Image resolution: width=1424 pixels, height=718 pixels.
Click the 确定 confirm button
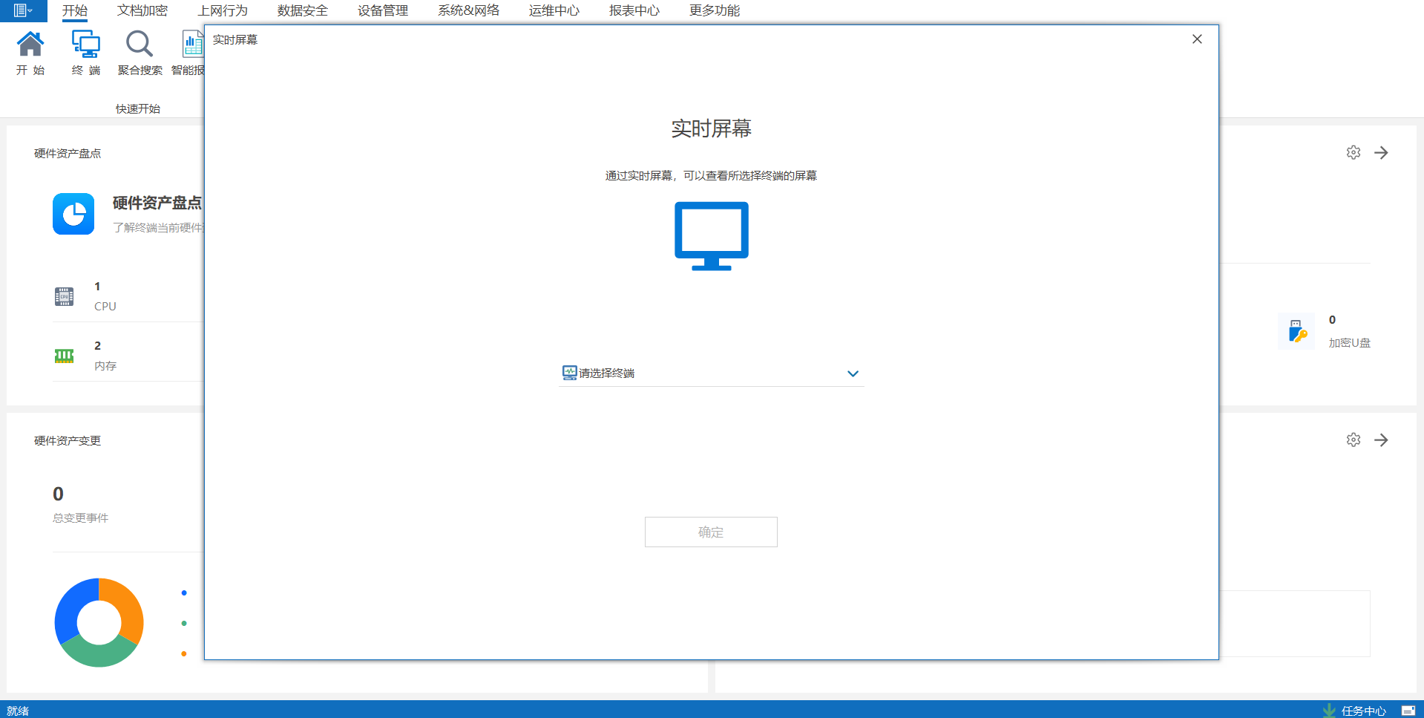(x=710, y=532)
